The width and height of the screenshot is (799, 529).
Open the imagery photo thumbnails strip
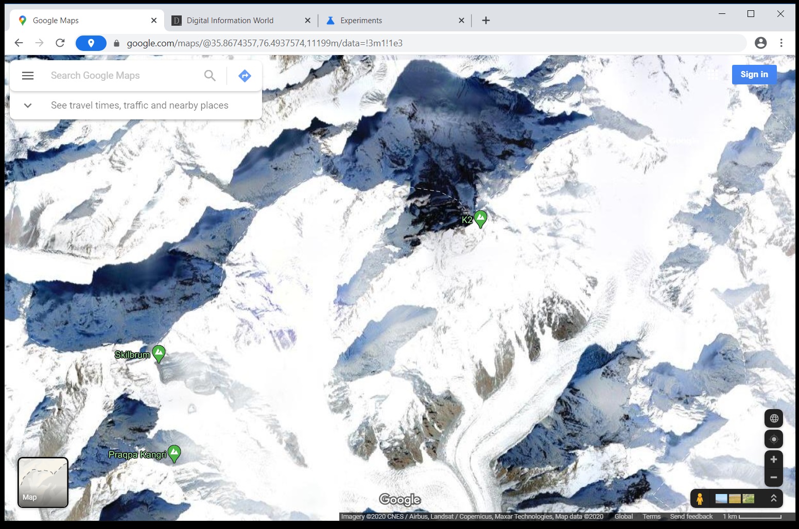pos(735,498)
